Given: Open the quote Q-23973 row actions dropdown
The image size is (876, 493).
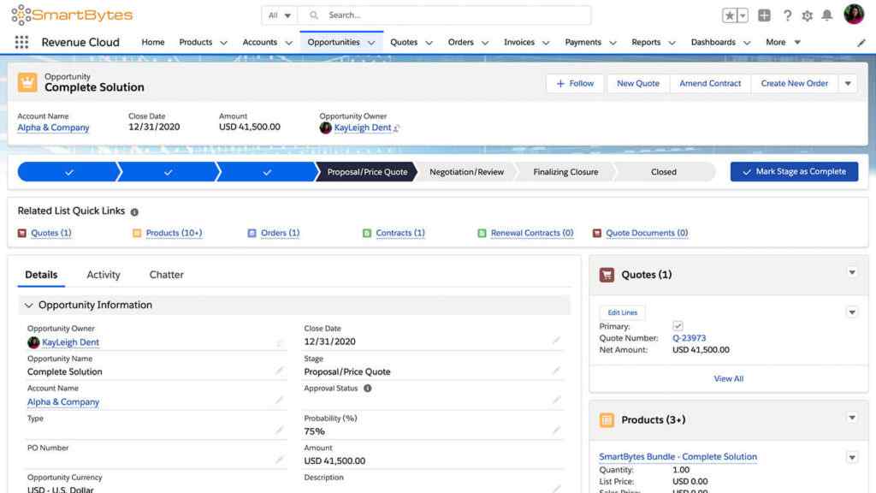Looking at the screenshot, I should pos(852,312).
